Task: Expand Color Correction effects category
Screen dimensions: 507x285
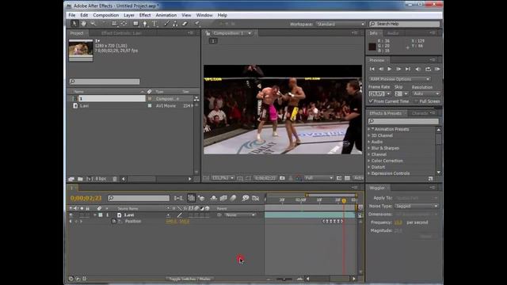Action: (x=369, y=161)
